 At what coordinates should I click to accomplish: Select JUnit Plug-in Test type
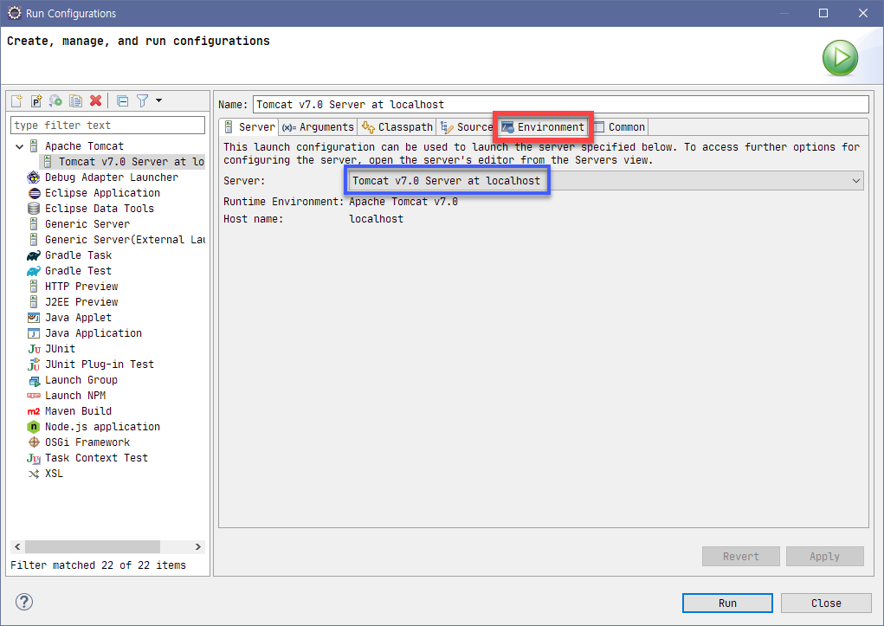pos(100,365)
